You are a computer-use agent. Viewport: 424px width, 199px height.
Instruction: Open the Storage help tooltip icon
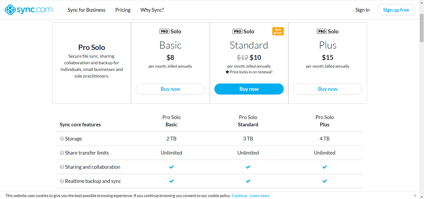pos(62,138)
